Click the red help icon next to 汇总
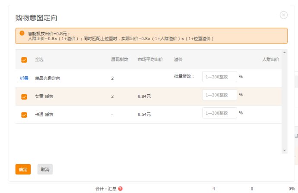The image size is (298, 193). 120,189
